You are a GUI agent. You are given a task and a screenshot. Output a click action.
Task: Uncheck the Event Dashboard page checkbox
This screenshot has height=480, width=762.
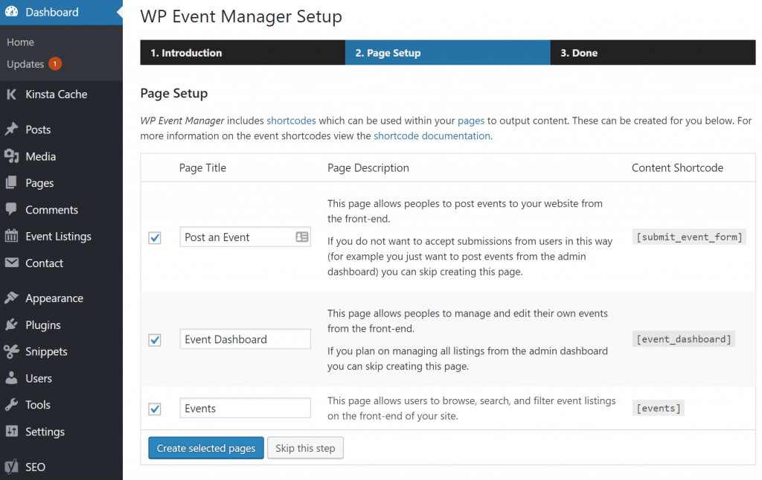click(x=155, y=339)
